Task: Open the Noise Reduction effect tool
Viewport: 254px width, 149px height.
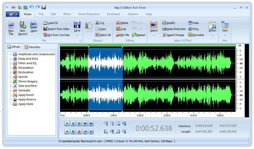Action: [x=174, y=29]
